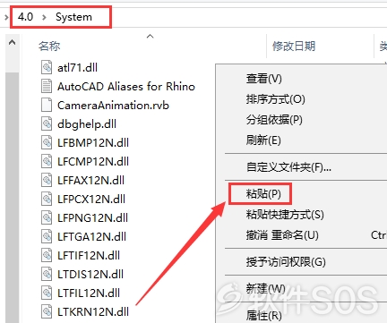The width and height of the screenshot is (387, 323).
Task: Select the file name LFPCX12N.dll
Action: click(91, 200)
